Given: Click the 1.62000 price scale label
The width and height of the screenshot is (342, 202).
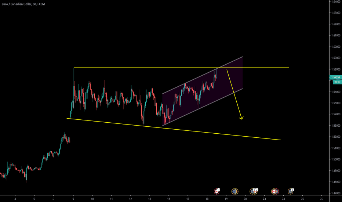Looking at the screenshot, I should pyautogui.click(x=336, y=24).
